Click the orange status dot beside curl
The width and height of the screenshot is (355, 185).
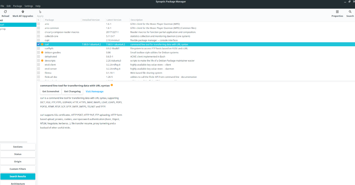pyautogui.click(x=42, y=44)
